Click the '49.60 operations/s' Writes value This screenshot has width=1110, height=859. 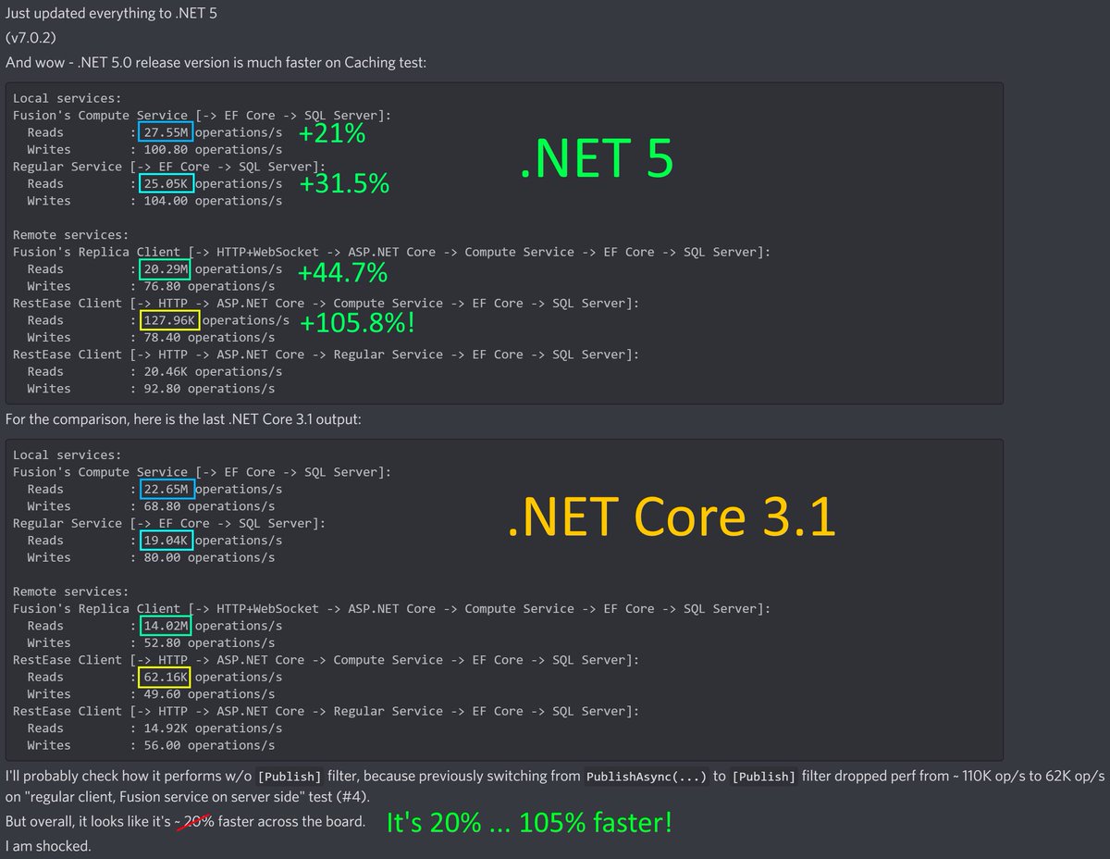(x=210, y=694)
